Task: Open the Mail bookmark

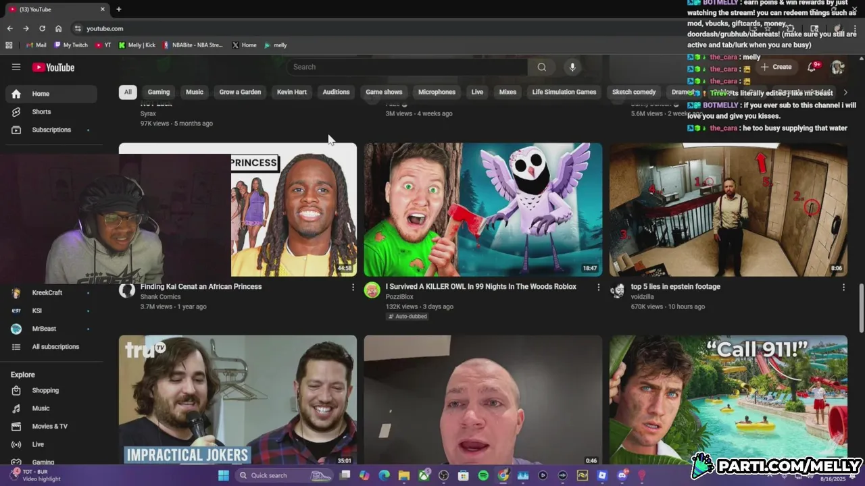Action: pos(36,45)
